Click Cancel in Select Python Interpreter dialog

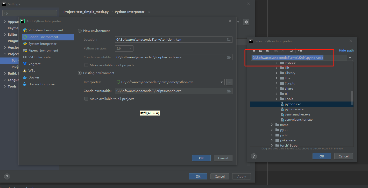tap(344, 156)
